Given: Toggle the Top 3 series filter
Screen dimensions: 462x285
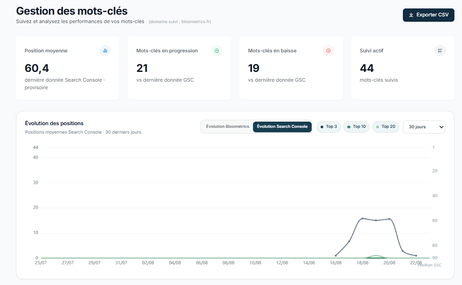Looking at the screenshot, I should tap(329, 127).
